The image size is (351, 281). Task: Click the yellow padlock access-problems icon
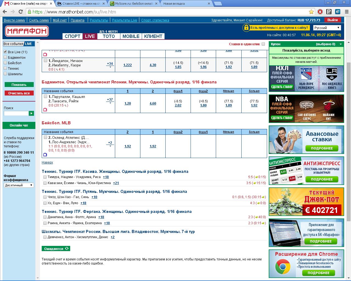(x=246, y=28)
